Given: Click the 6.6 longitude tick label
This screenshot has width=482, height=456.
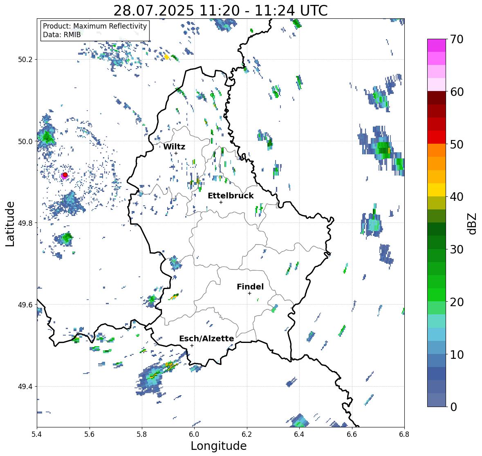Looking at the screenshot, I should pos(352,434).
